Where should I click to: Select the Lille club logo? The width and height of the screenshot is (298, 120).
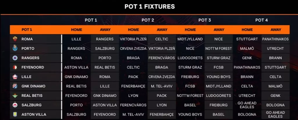click(x=15, y=77)
